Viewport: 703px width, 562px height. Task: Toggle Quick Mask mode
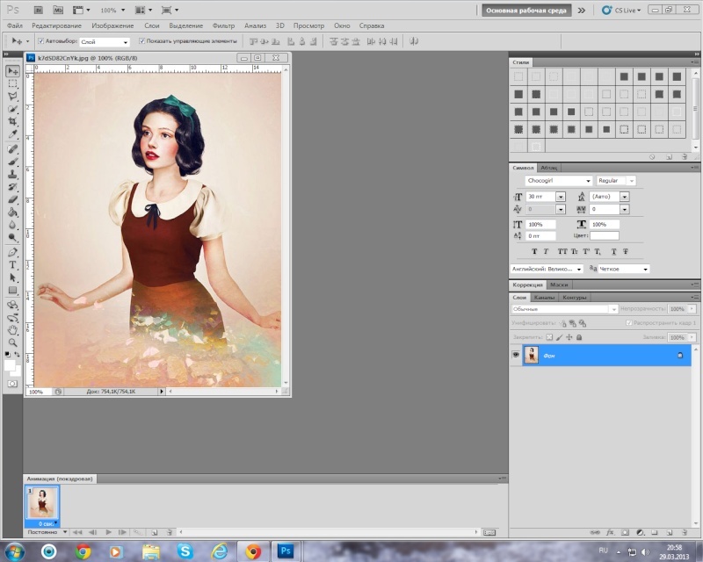coord(12,384)
